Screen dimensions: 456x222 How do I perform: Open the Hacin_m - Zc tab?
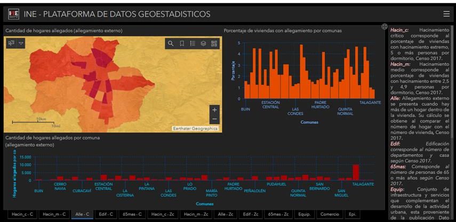pos(196,214)
